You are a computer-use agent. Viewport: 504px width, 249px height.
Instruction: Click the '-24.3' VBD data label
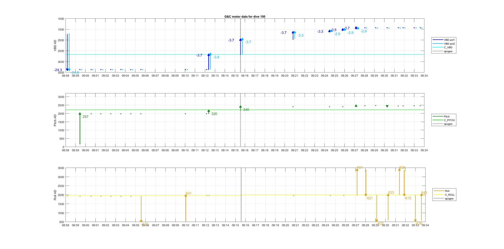[58, 70]
